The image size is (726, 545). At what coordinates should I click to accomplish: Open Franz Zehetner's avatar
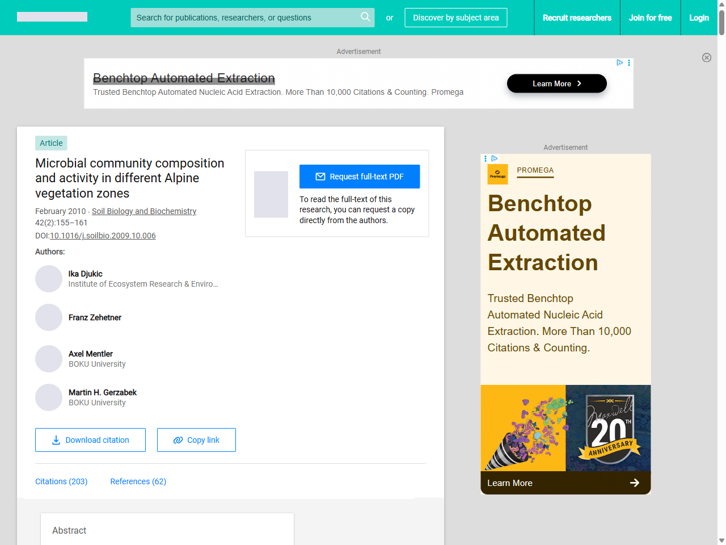point(49,317)
